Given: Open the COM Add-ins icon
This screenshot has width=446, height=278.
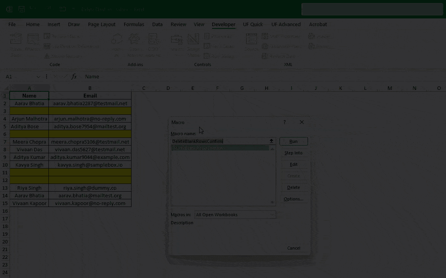Looking at the screenshot, I should pos(153,40).
